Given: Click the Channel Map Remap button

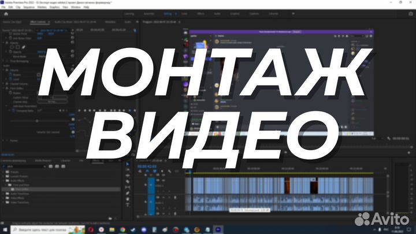Looking at the screenshot, I should (x=52, y=102).
